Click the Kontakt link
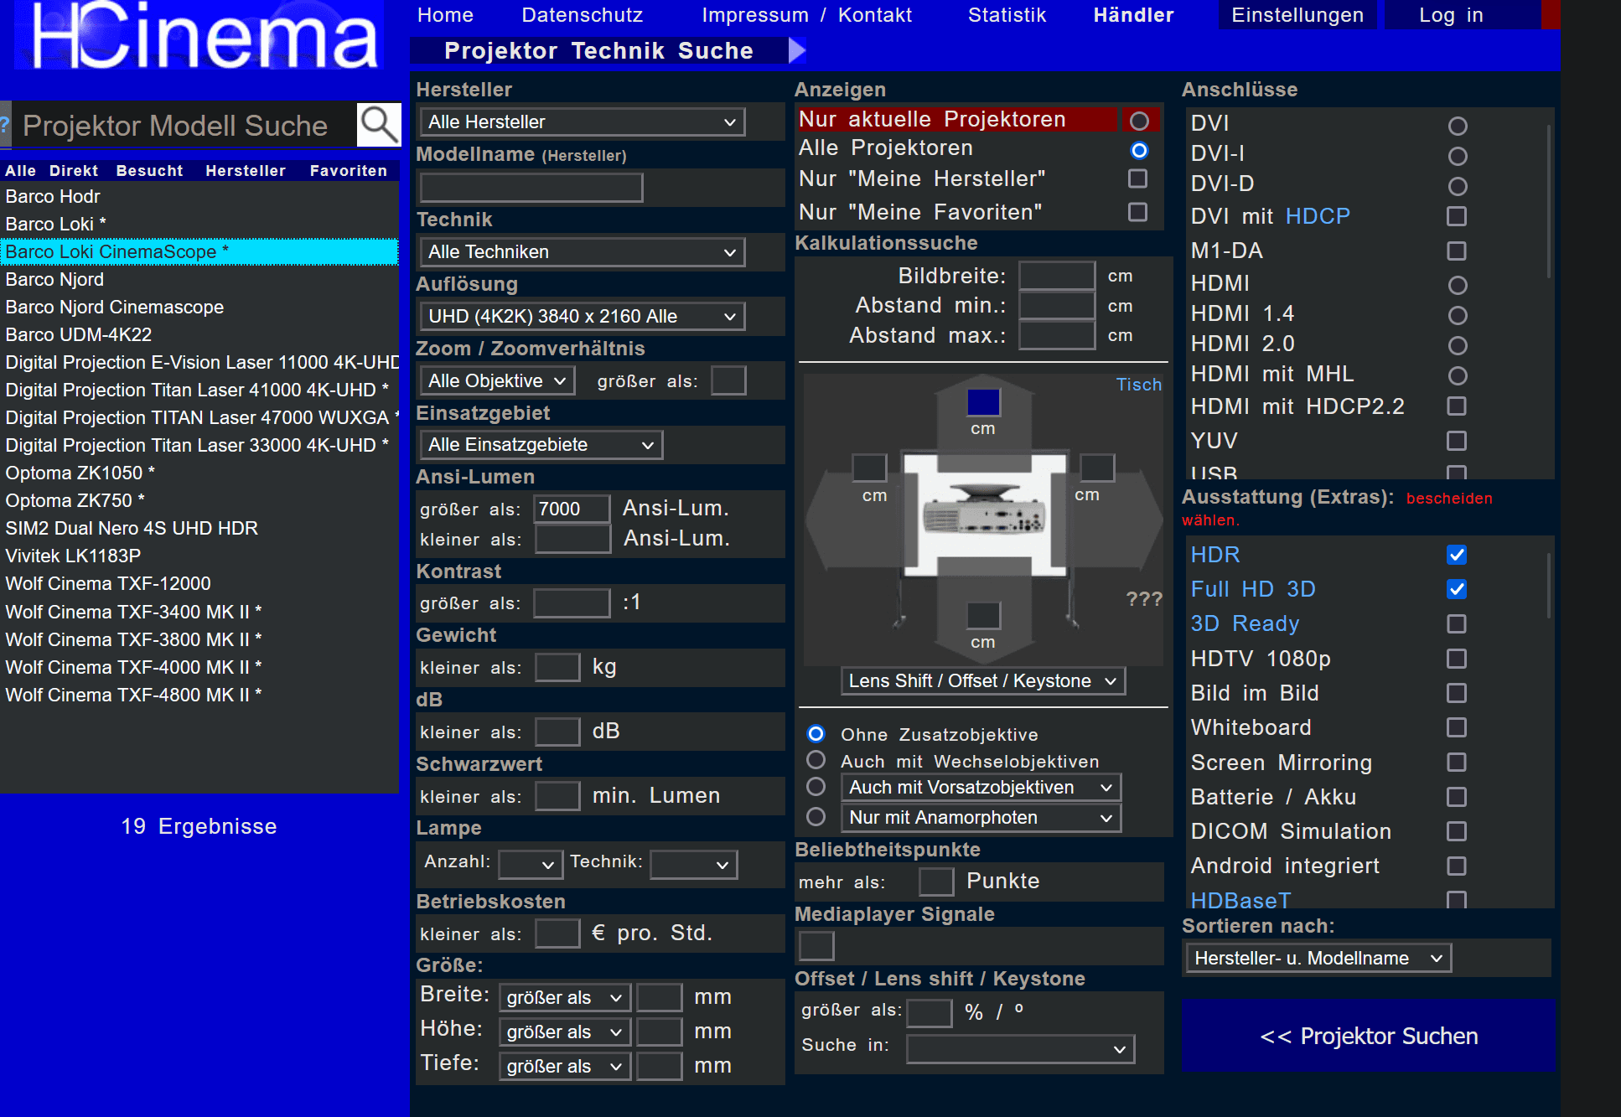This screenshot has height=1117, width=1621. (x=875, y=15)
